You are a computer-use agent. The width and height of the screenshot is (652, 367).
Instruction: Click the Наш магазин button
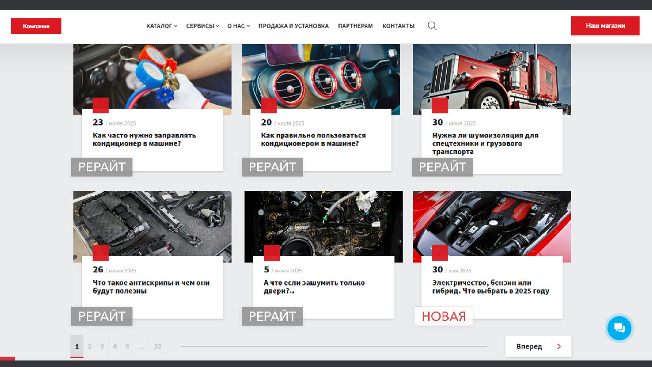[x=605, y=26]
